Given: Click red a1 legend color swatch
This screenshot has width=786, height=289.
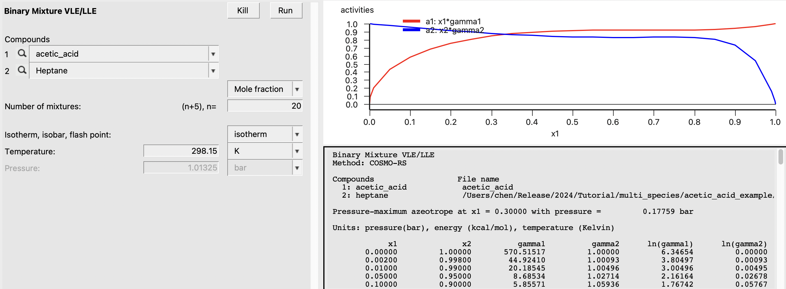Looking at the screenshot, I should tap(411, 21).
